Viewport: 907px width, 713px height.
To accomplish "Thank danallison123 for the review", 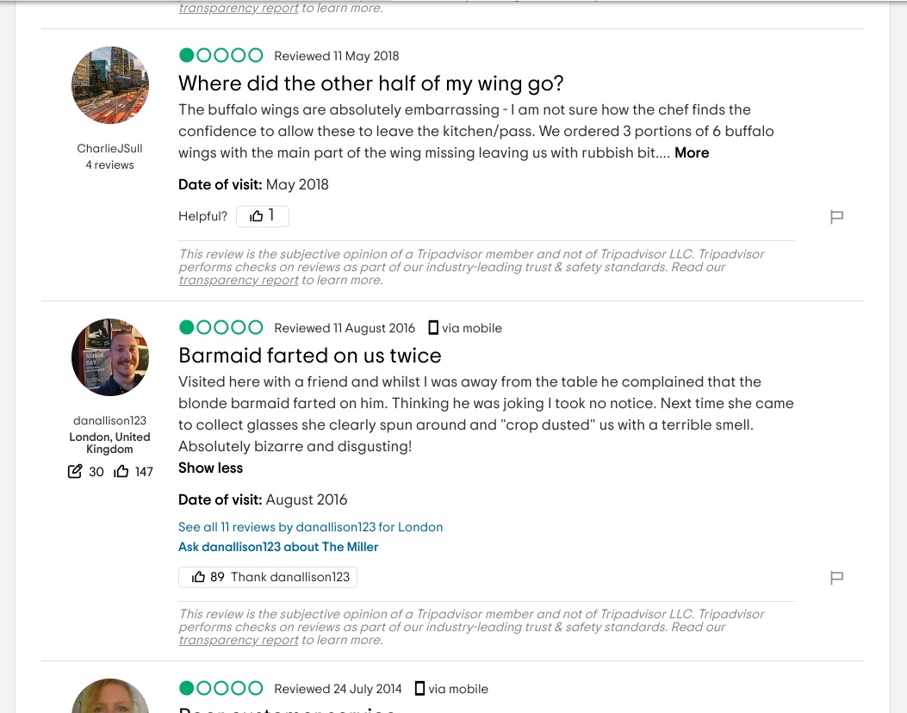I will tap(268, 577).
